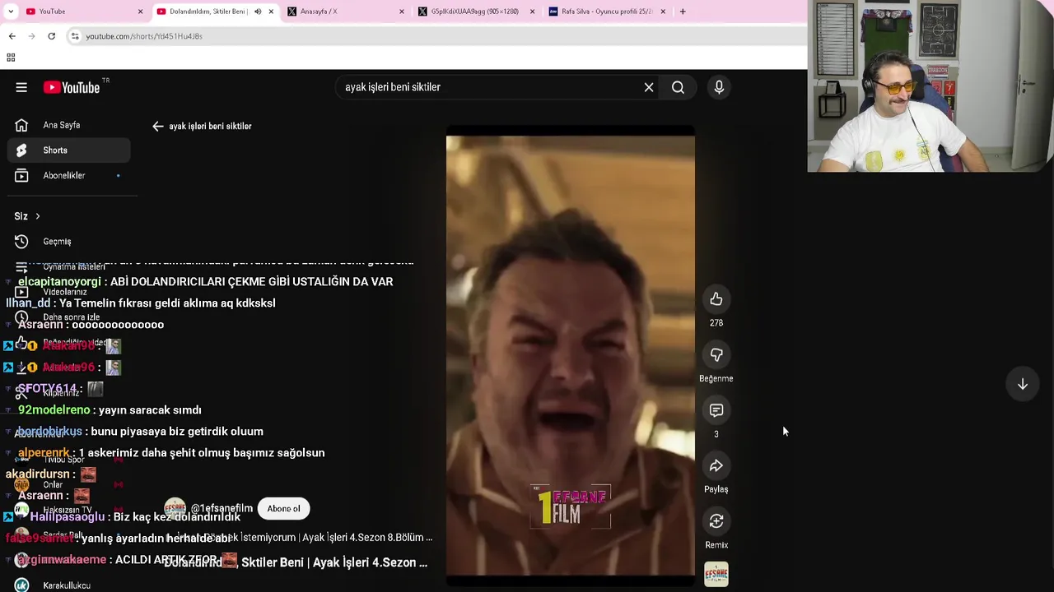Clear the search box with the X
Screen dimensions: 1054x592
click(649, 87)
